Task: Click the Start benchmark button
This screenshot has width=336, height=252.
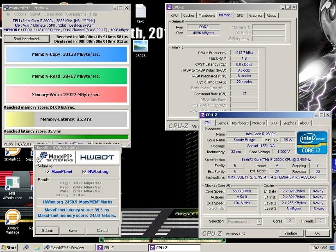Action: 27,39
